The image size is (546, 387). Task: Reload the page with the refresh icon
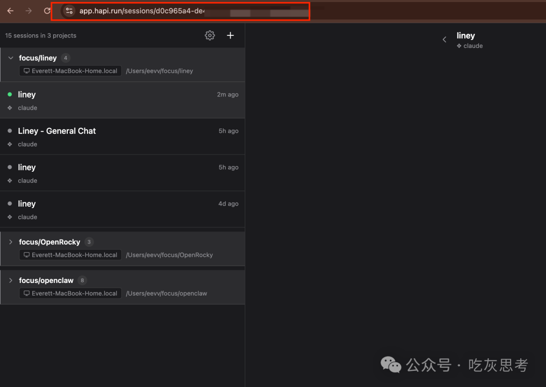pyautogui.click(x=47, y=11)
